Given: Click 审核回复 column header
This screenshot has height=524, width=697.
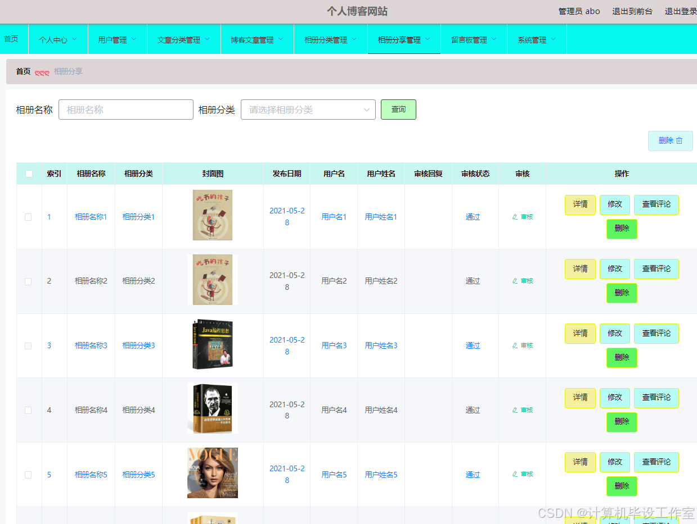Looking at the screenshot, I should point(428,174).
